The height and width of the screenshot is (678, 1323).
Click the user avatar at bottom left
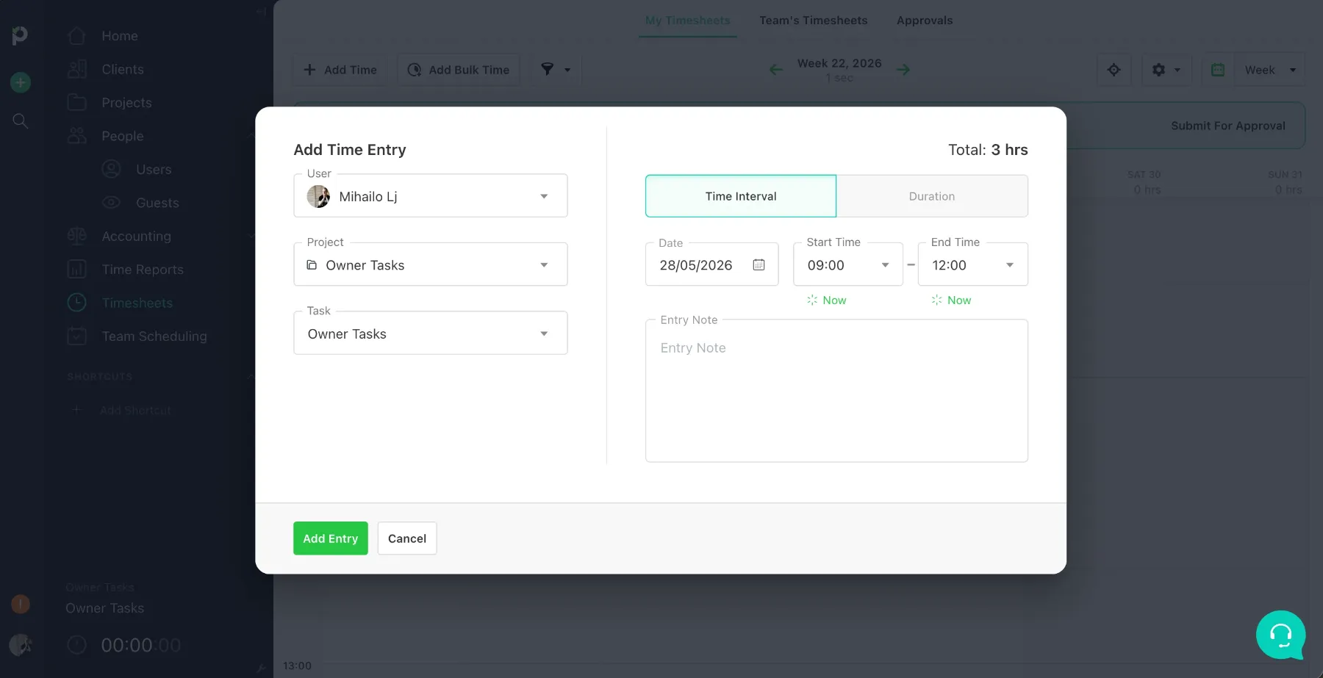pyautogui.click(x=21, y=645)
